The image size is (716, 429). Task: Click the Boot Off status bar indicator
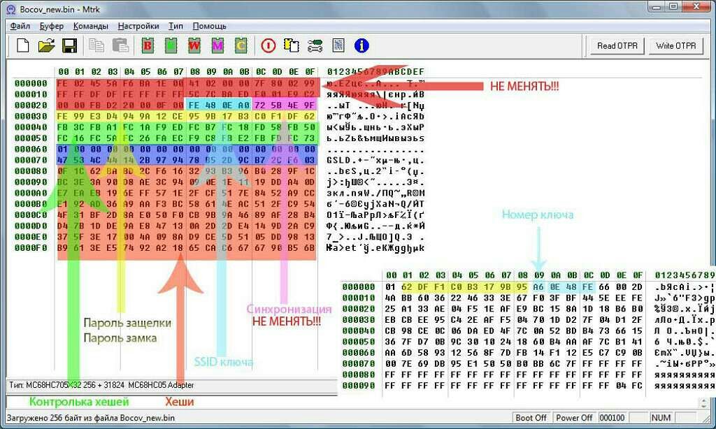click(x=531, y=418)
